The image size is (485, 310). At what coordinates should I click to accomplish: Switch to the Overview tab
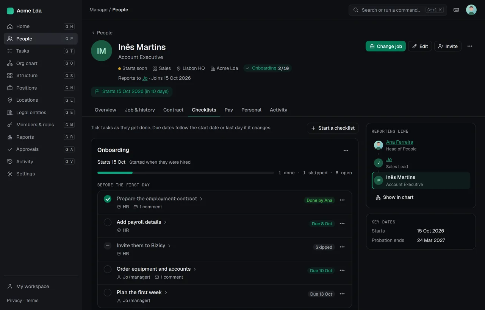point(105,110)
